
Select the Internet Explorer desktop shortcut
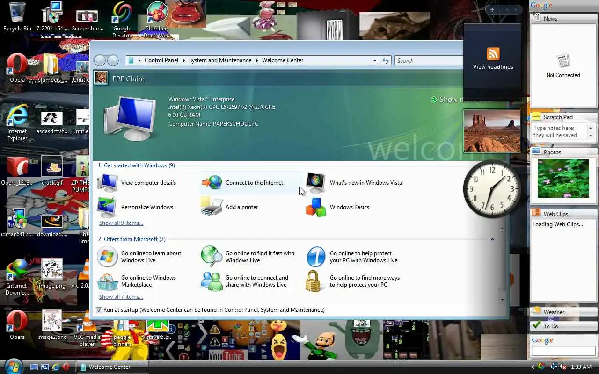17,122
